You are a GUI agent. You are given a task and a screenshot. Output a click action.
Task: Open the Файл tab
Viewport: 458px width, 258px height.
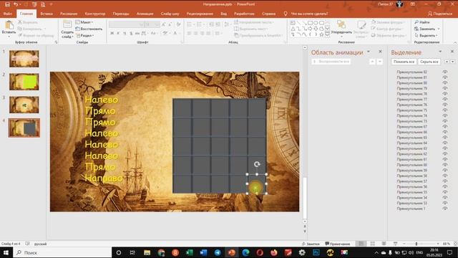[x=8, y=14]
